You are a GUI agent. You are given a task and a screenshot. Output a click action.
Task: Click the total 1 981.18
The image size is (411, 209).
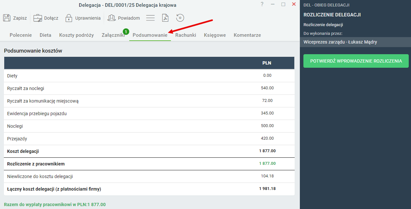[267, 189]
